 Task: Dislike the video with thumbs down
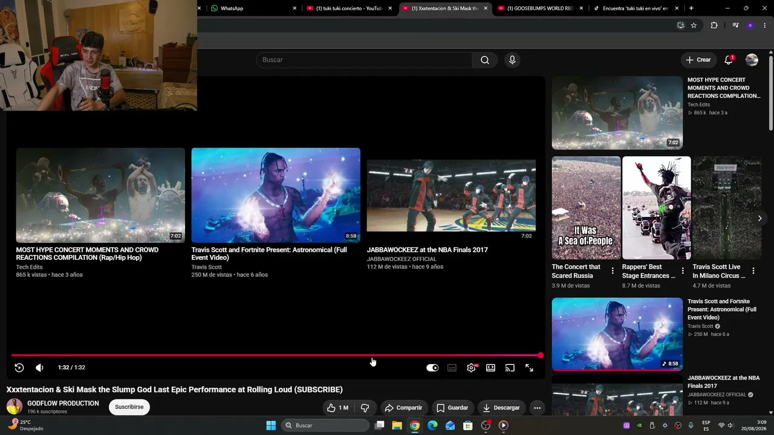click(x=365, y=408)
